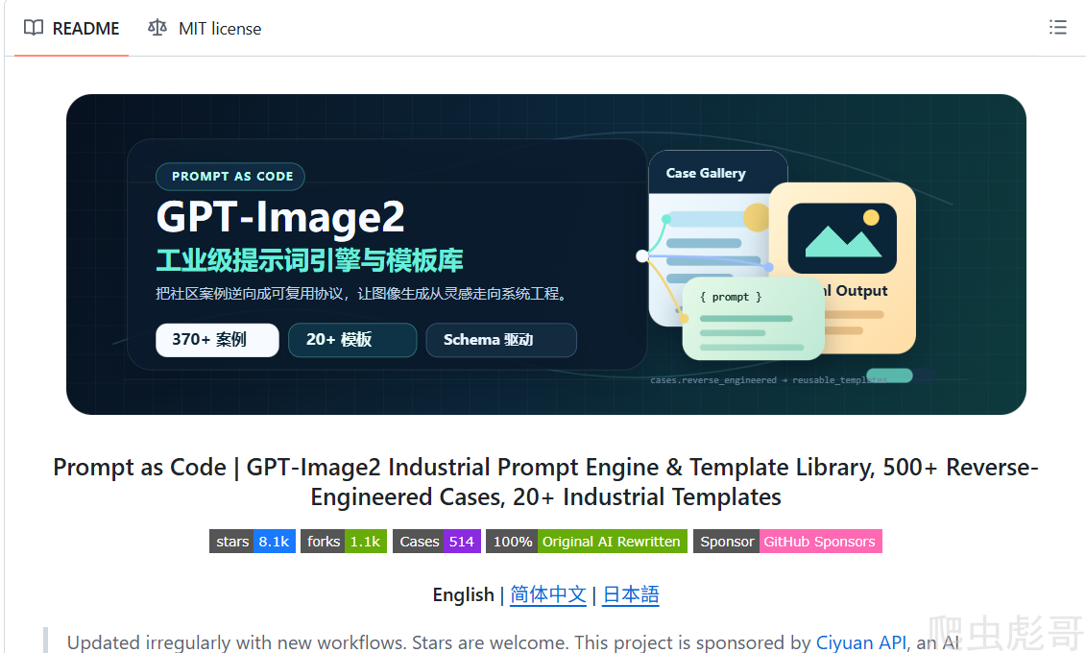Click the Schema 驱动 pill in banner
The width and height of the screenshot is (1086, 653).
coord(501,340)
